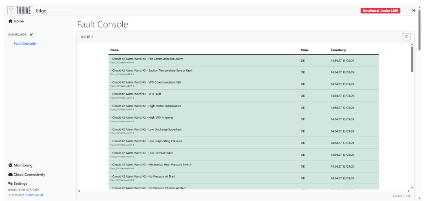Open the THRIVE AI LTD. link
Screen dimensions: 426x201
34,195
